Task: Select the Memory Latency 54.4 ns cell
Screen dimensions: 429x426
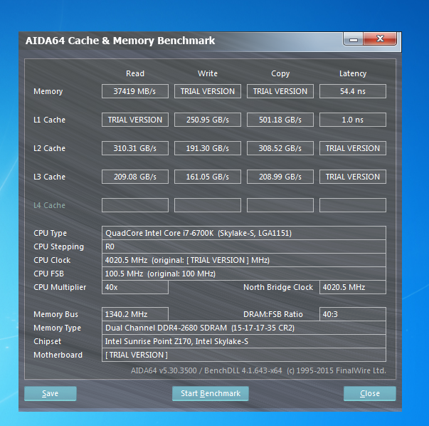Action: click(353, 91)
